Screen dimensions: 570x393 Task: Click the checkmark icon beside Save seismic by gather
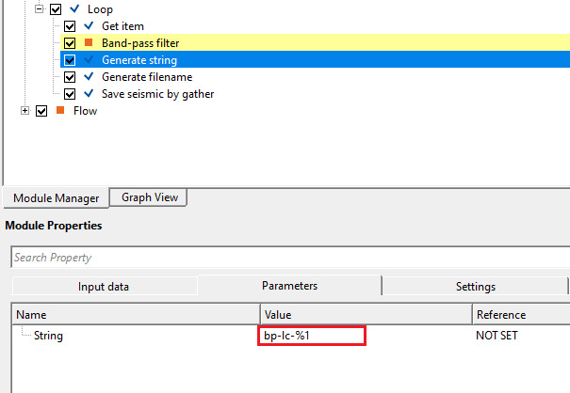coord(89,94)
